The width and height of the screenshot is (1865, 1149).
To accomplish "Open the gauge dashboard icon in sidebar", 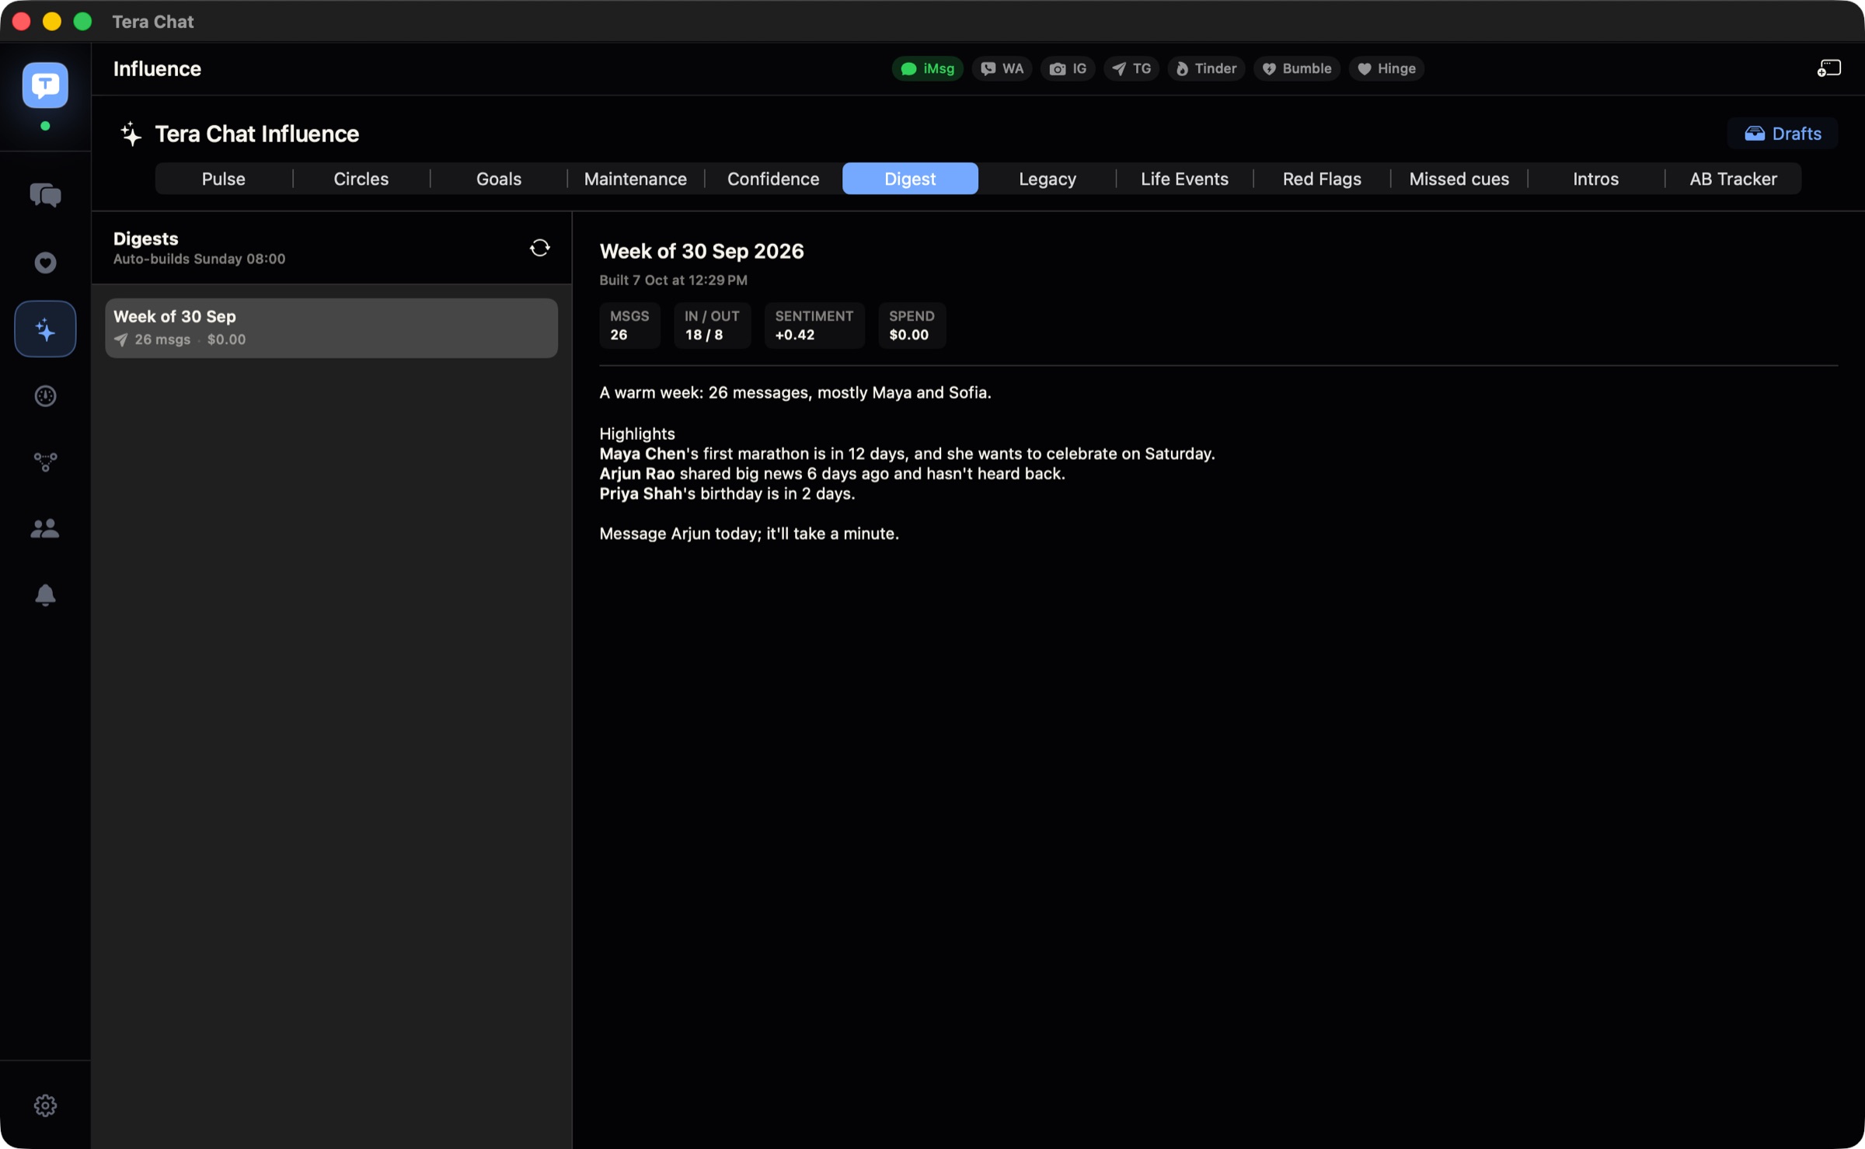I will click(x=45, y=396).
